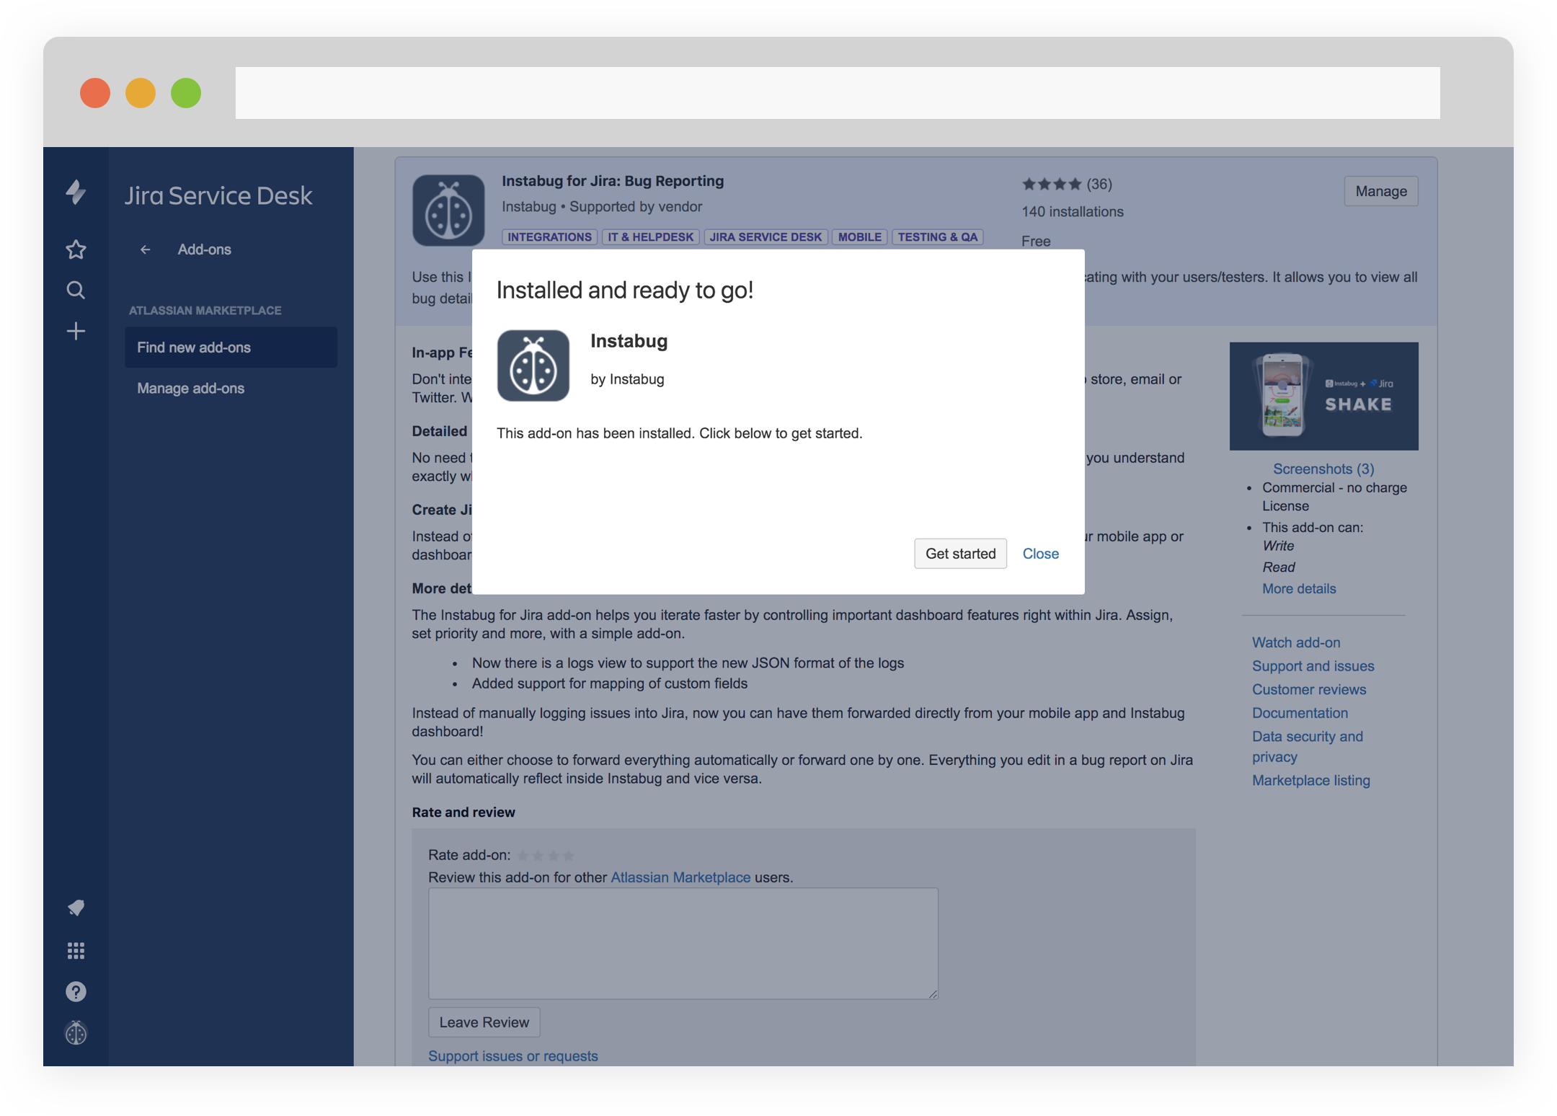Open search using magnifier icon
Viewport: 1557px width, 1116px height.
tap(76, 290)
